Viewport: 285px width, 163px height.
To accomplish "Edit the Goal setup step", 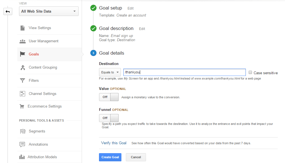I will pos(131,8).
